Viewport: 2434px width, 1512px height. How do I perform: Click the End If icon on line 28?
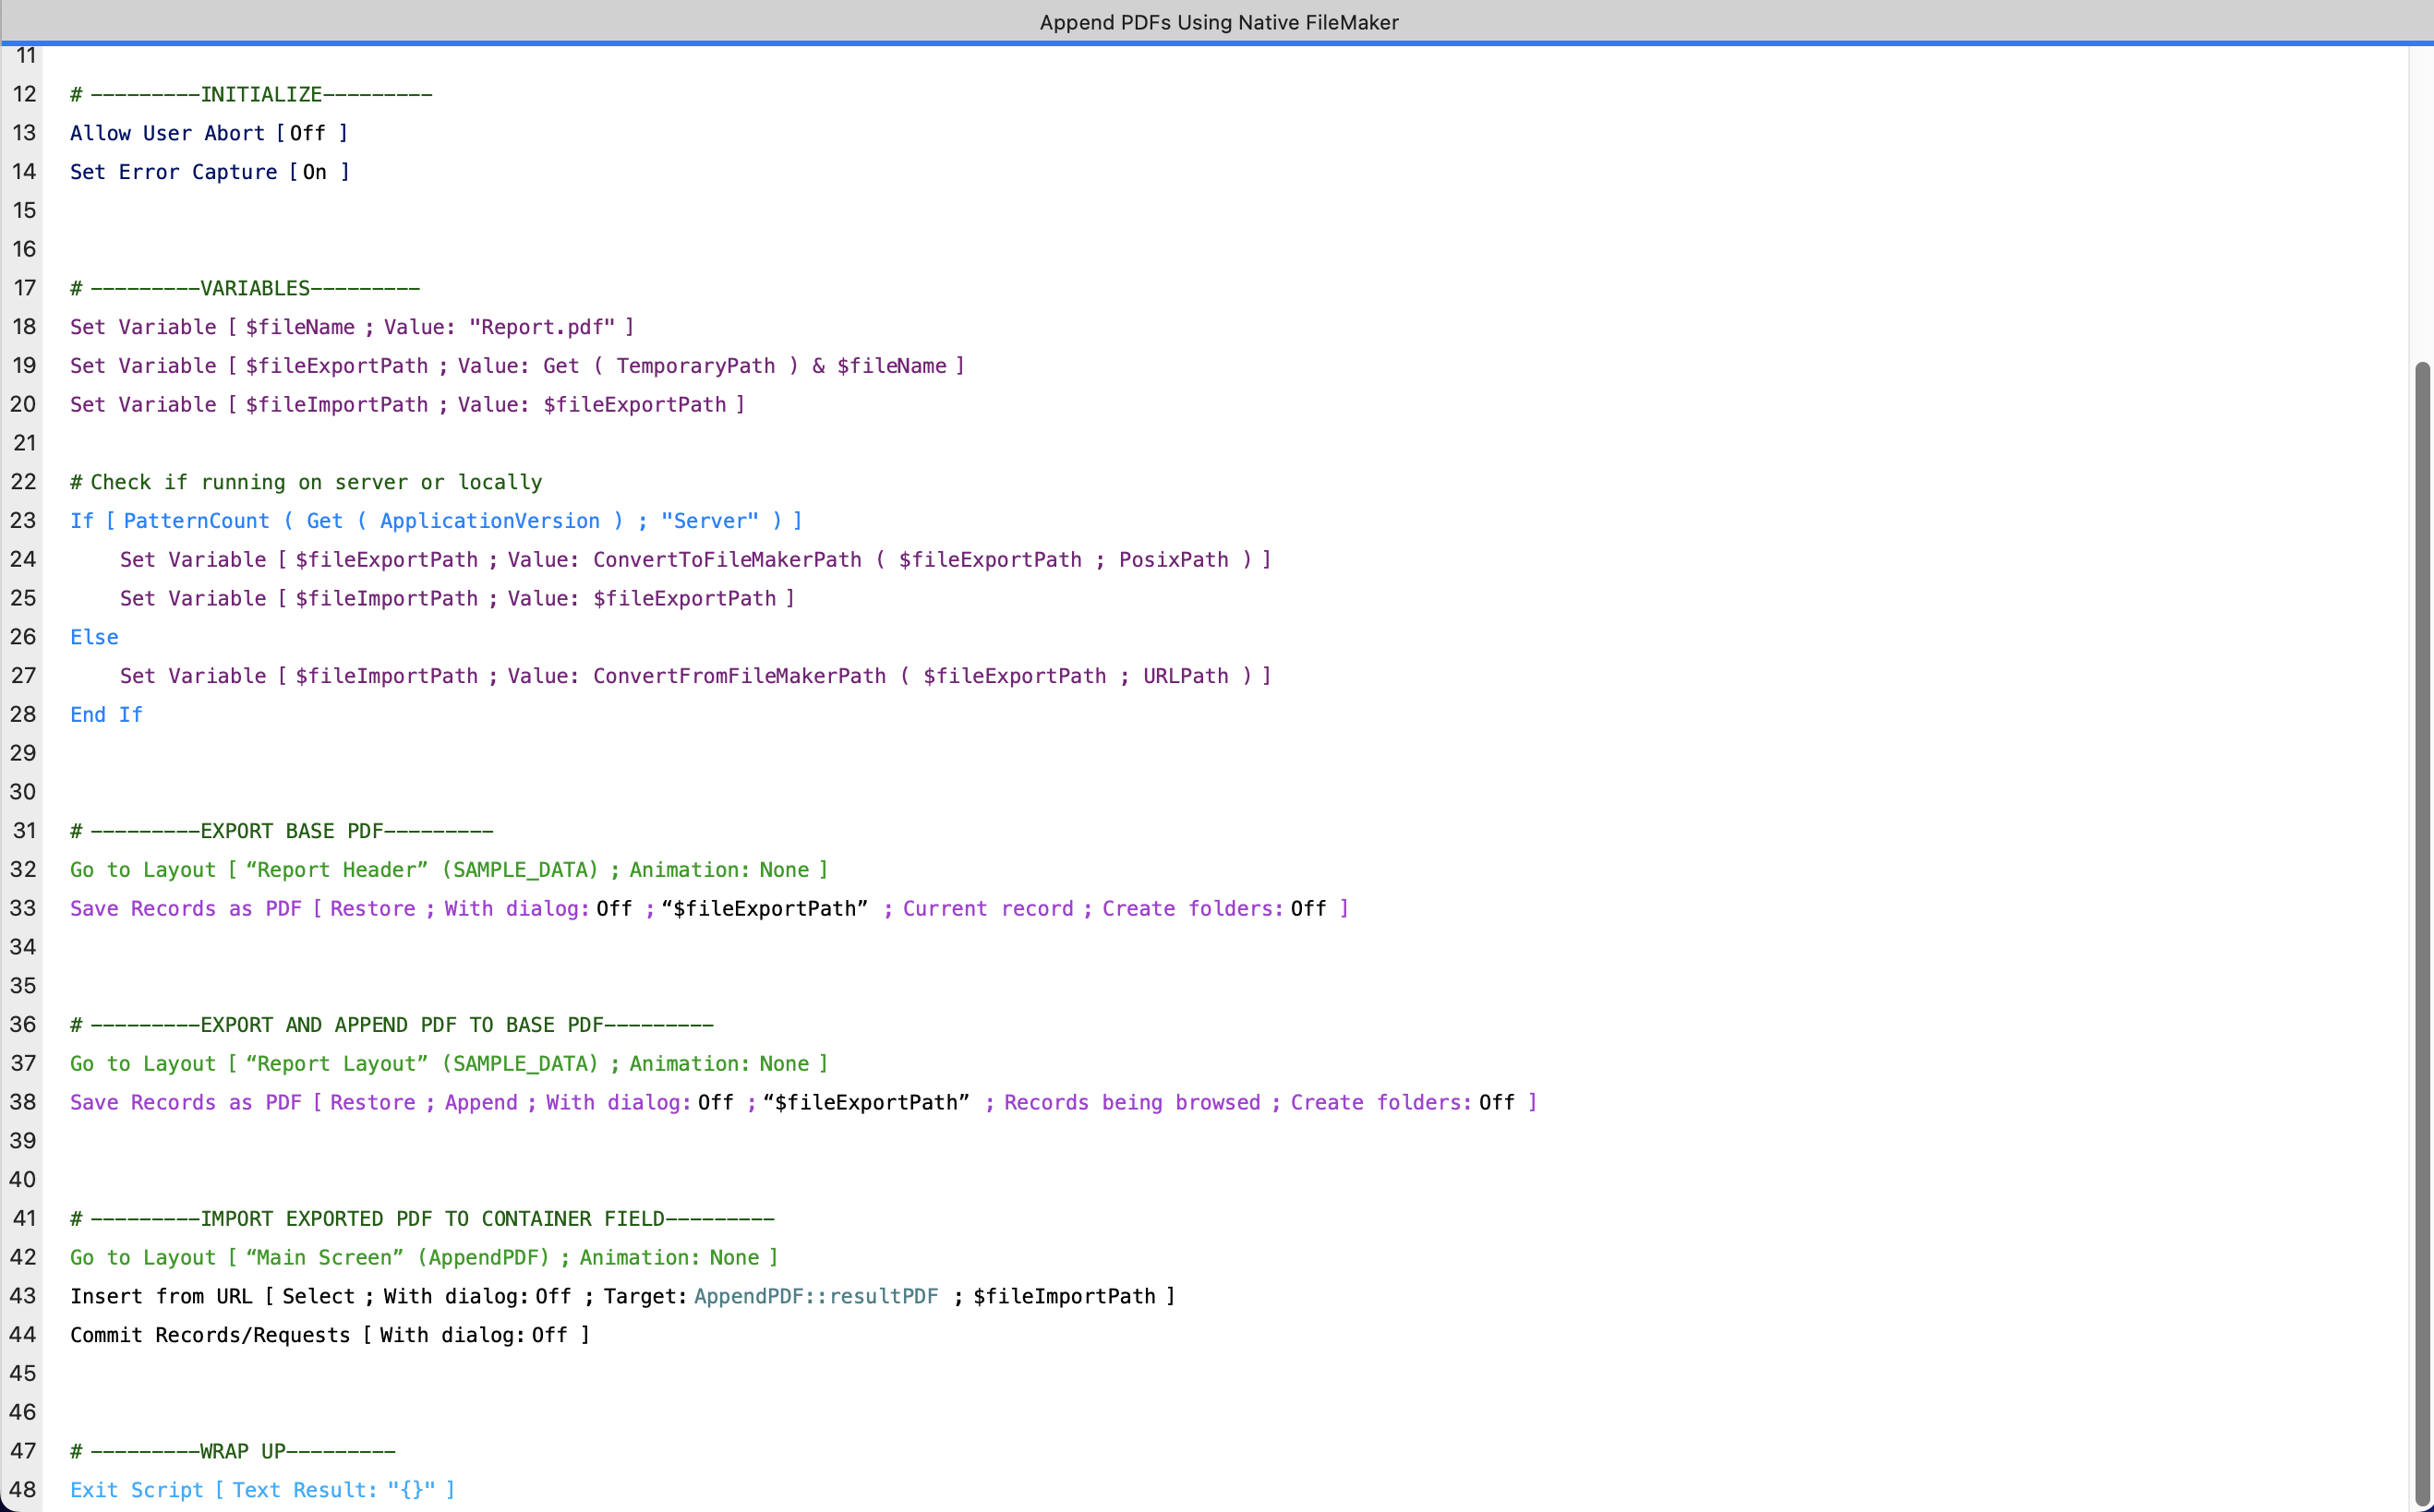[106, 713]
